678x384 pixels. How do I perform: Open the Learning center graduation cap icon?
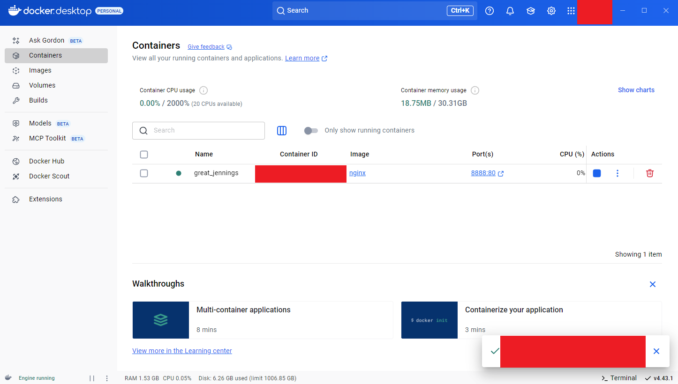coord(531,11)
